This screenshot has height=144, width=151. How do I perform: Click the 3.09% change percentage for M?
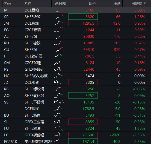[140, 10]
